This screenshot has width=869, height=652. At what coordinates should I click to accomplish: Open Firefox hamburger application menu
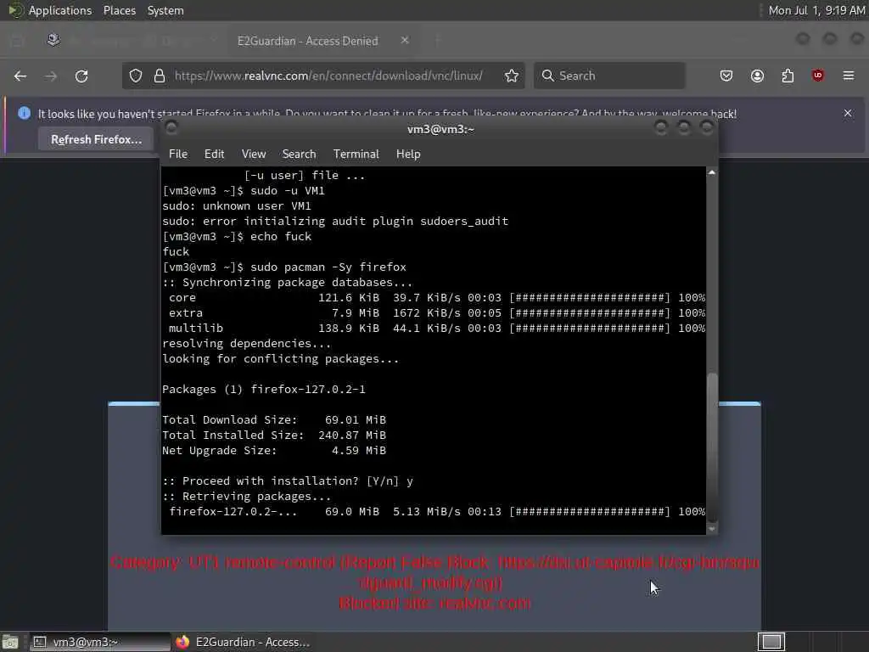[849, 76]
